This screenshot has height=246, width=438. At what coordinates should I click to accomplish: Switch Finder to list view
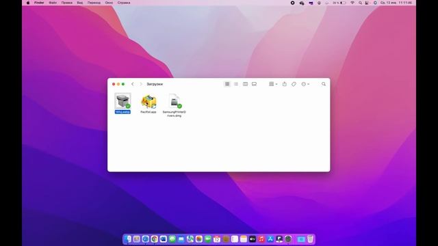[x=236, y=84]
